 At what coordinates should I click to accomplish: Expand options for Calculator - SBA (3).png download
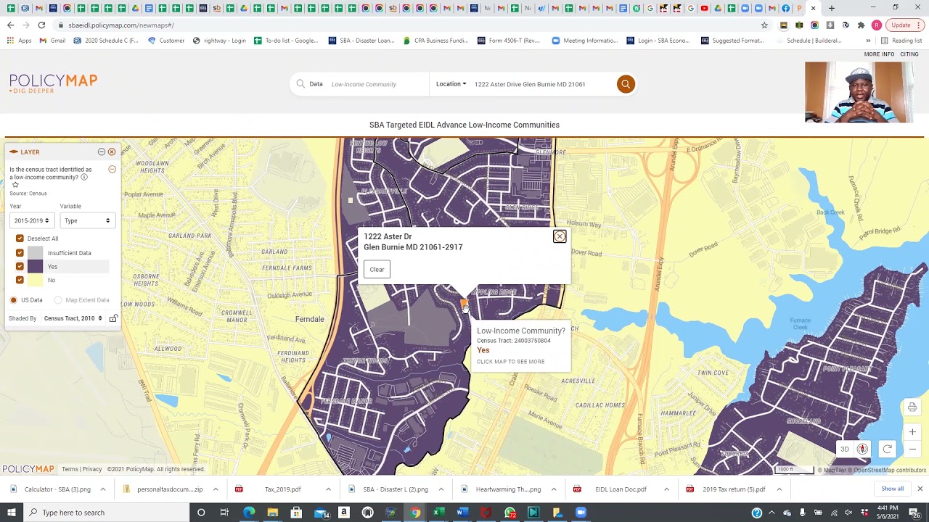102,489
